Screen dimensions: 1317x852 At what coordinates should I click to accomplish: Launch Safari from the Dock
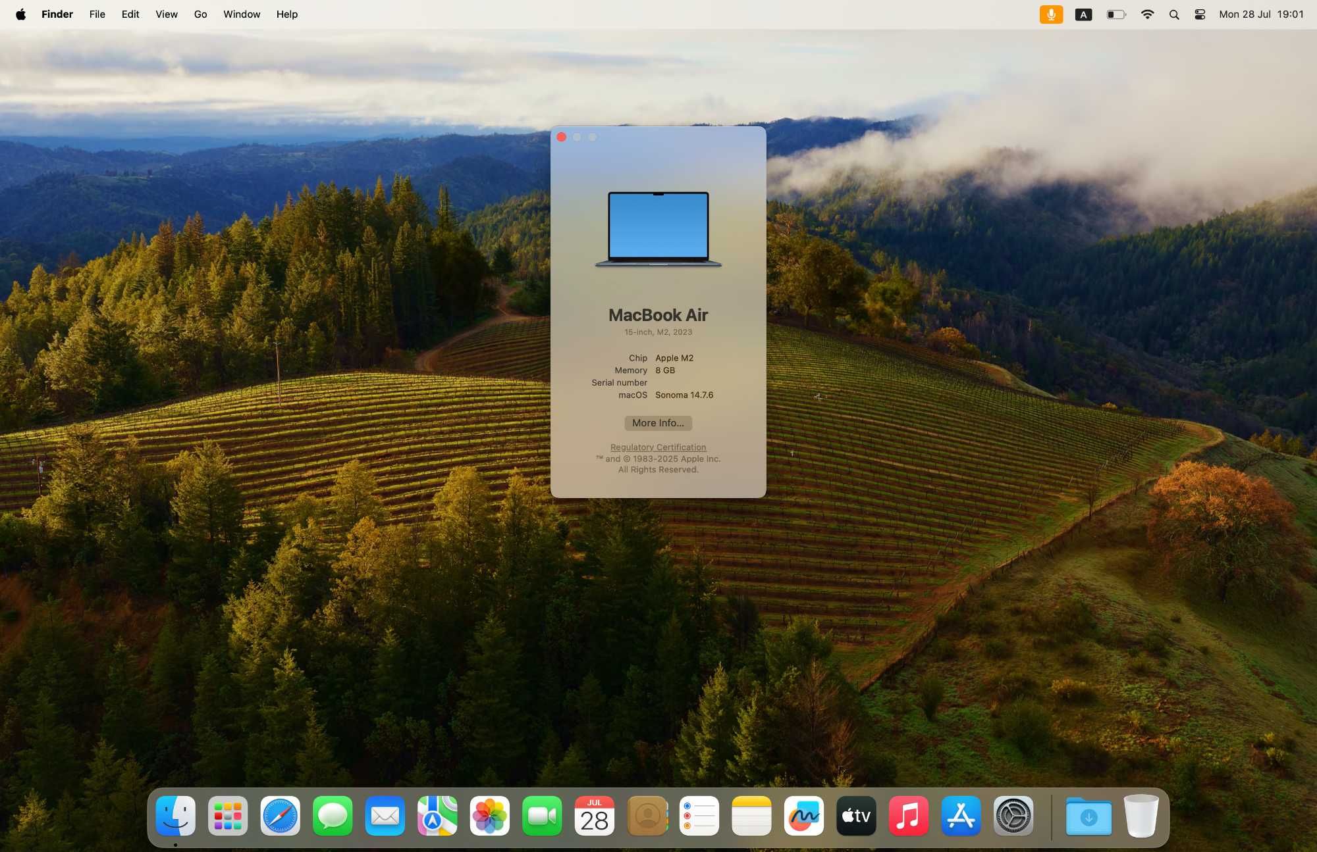[280, 816]
